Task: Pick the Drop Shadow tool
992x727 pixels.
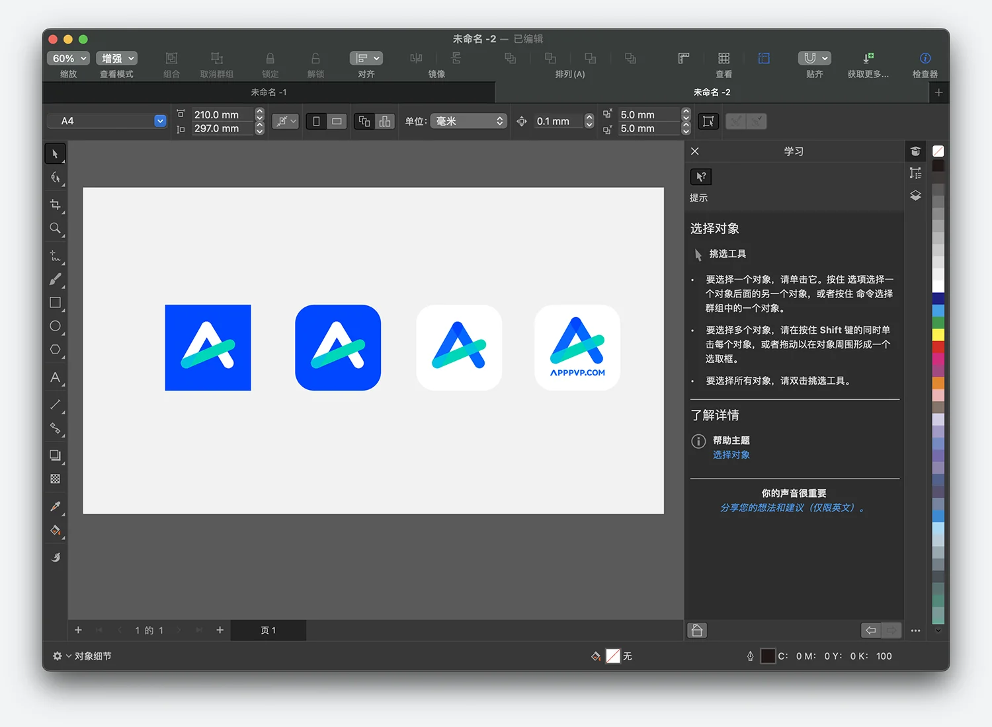Action: [x=55, y=455]
